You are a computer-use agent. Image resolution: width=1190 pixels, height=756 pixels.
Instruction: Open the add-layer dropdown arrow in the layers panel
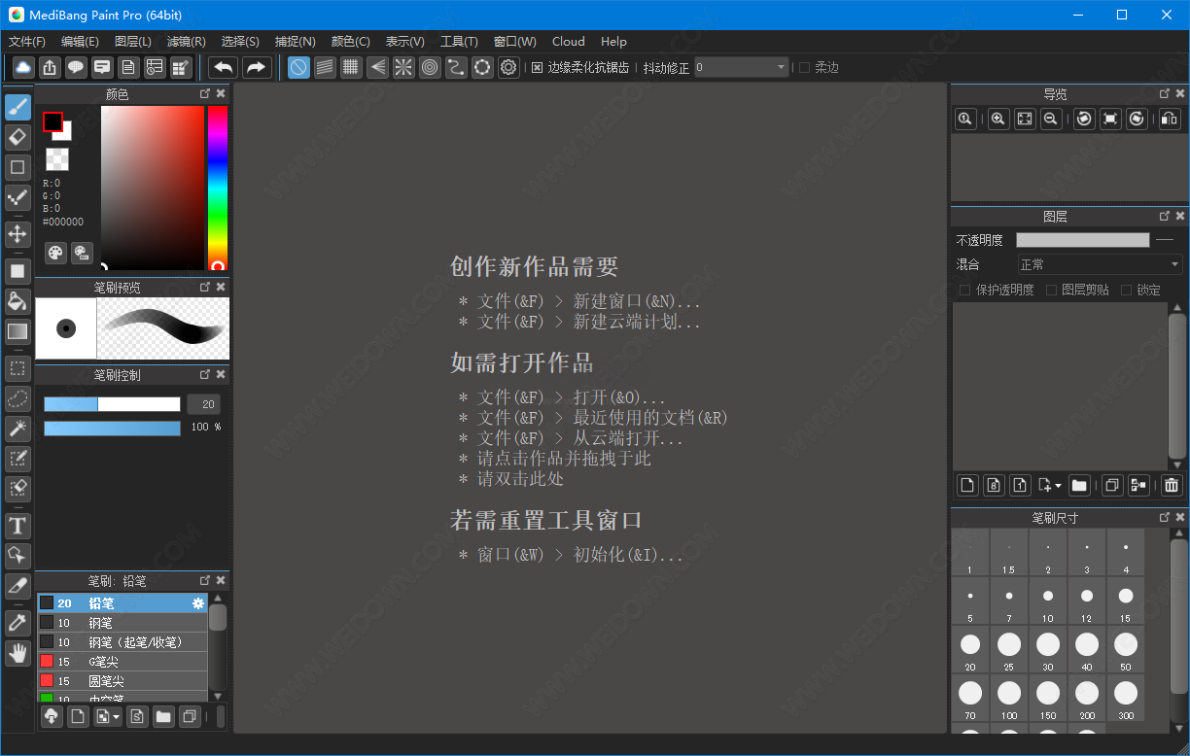click(x=1060, y=485)
